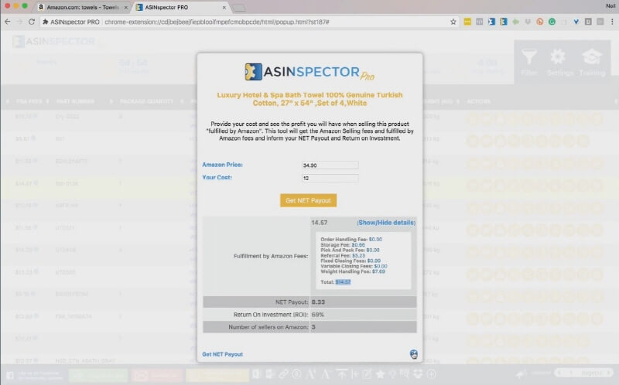Go back using the browser back arrow
Screen dimensions: 619x385
[7, 22]
